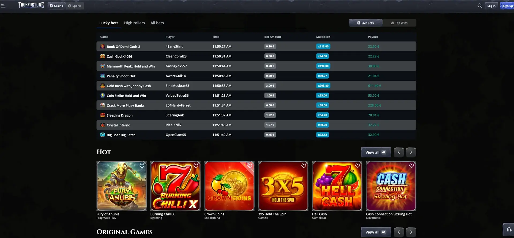The image size is (514, 238).
Task: Click the Penalty Shoot Out game icon
Action: pos(103,76)
